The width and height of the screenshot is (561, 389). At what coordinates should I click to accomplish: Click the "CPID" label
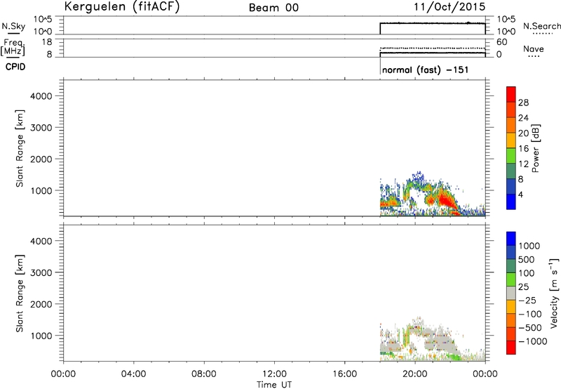(15, 67)
